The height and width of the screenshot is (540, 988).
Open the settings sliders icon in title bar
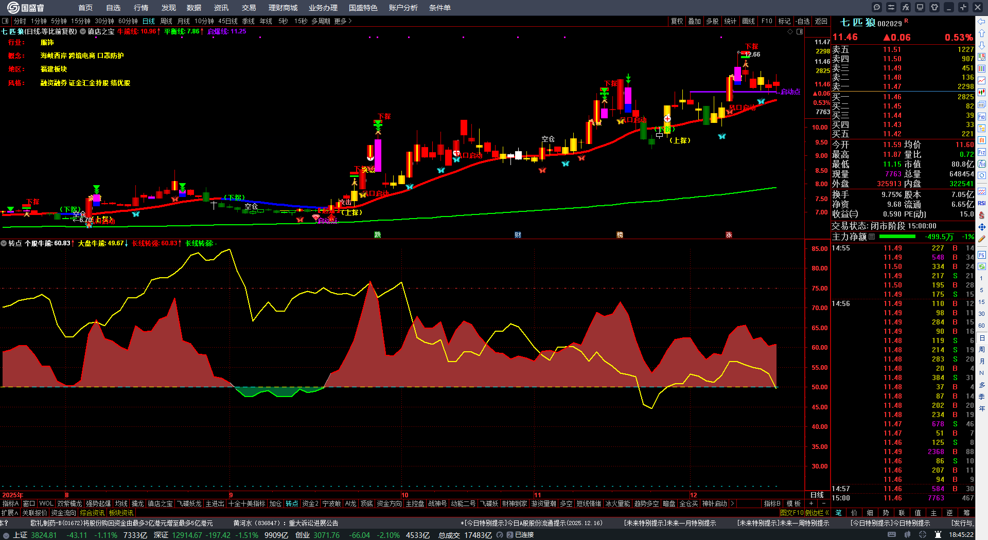tap(891, 7)
